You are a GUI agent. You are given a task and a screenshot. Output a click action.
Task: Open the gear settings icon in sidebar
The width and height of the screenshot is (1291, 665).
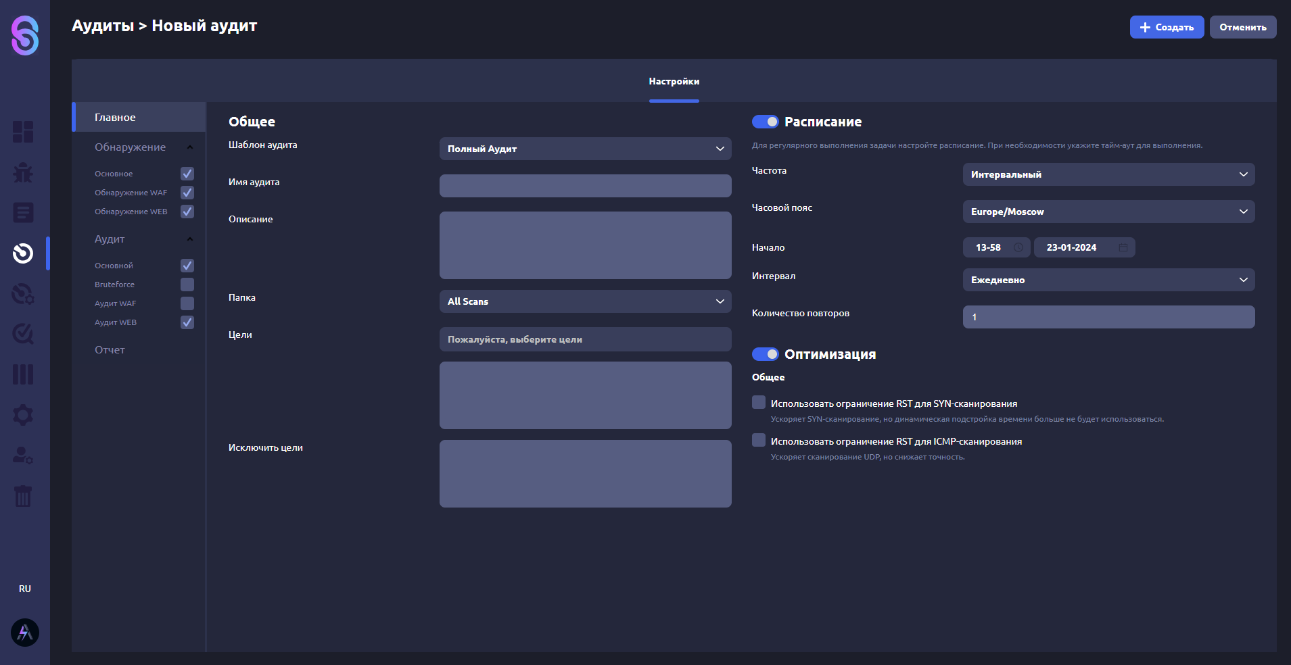(23, 415)
